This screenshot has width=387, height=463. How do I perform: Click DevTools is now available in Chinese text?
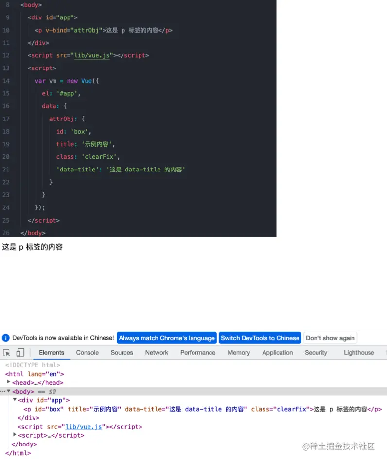(63, 338)
